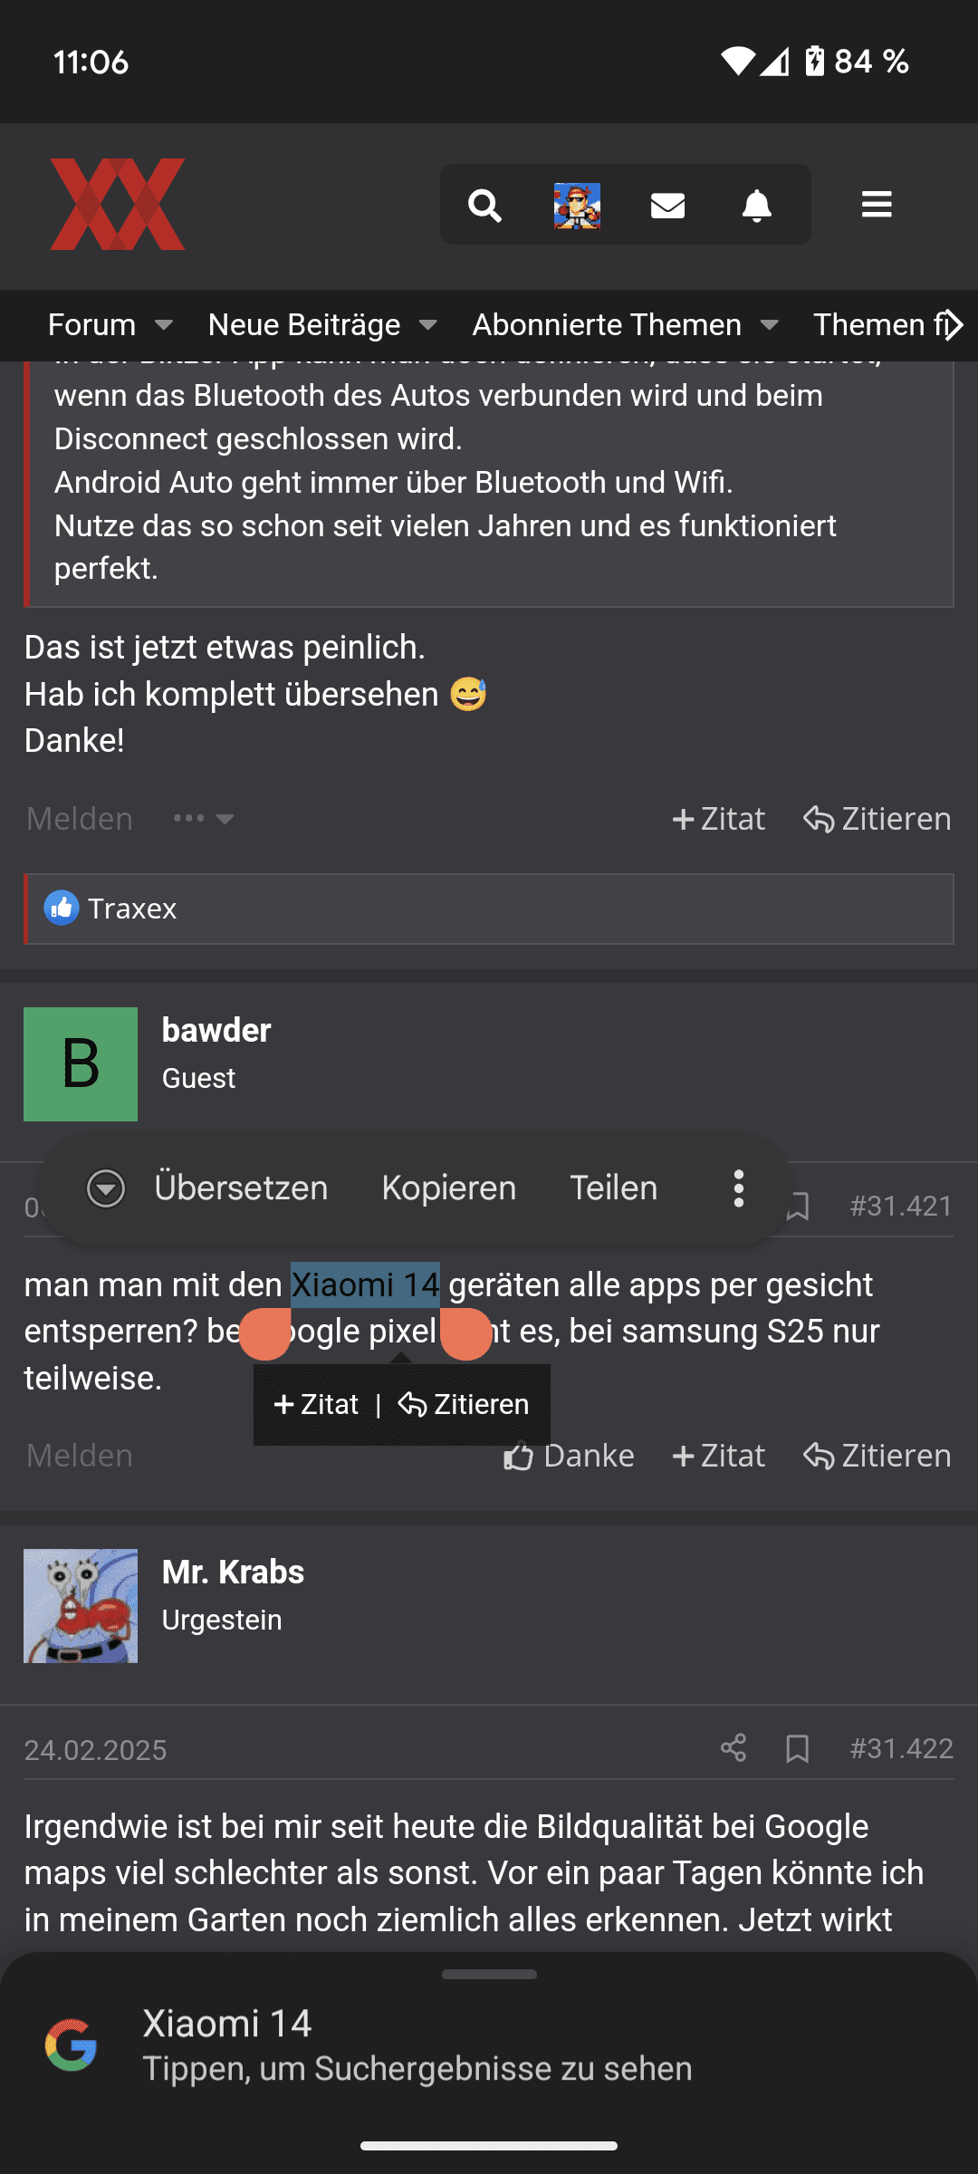Open the notifications bell
Screen dimensions: 978x2174
tap(757, 206)
